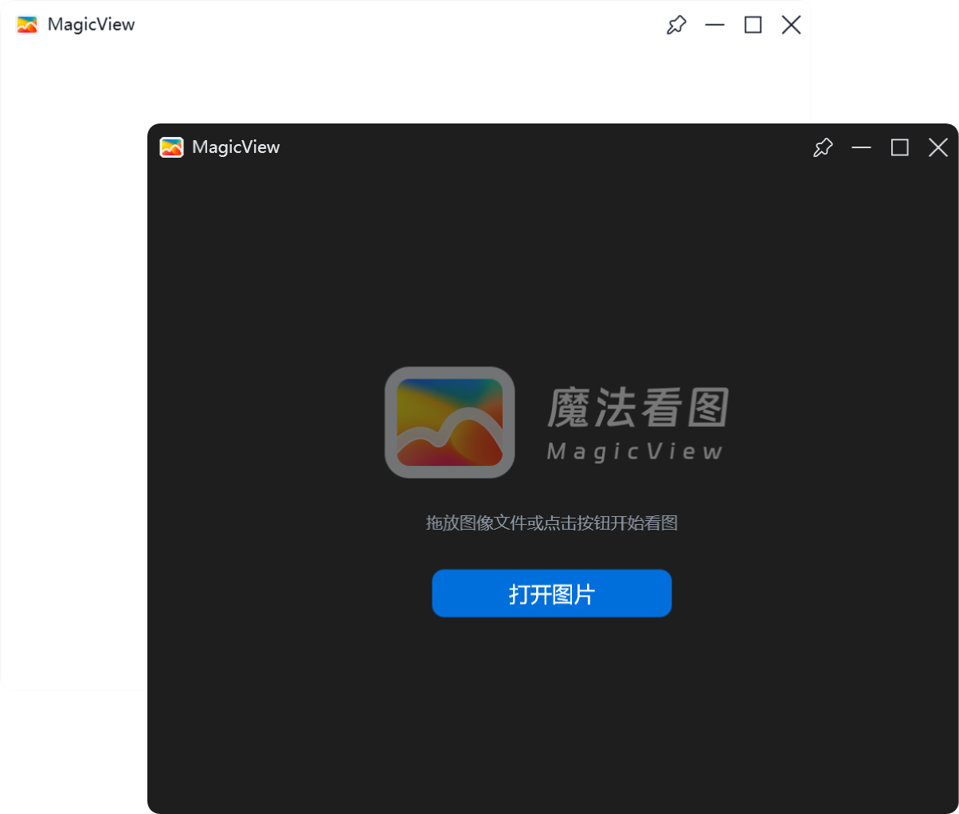The width and height of the screenshot is (959, 814).
Task: Click the MagicView title text on the white window
Action: point(92,25)
